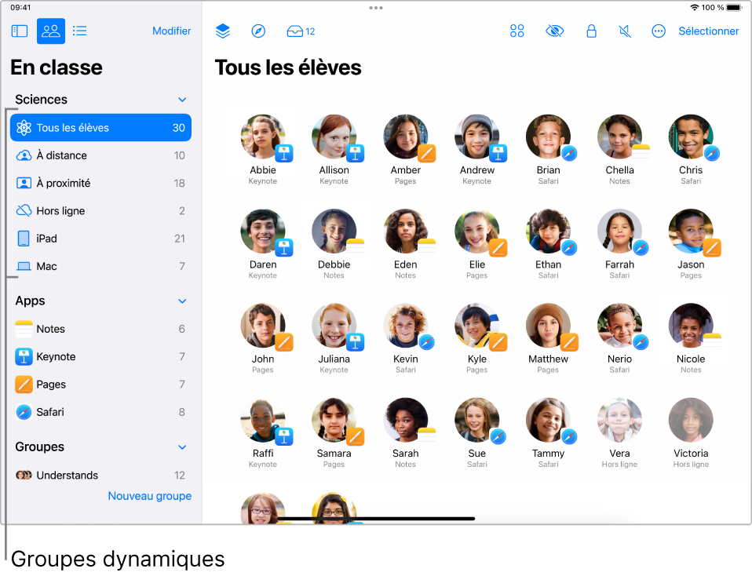Image resolution: width=752 pixels, height=576 pixels.
Task: Tap the More options ellipsis icon
Action: click(658, 31)
